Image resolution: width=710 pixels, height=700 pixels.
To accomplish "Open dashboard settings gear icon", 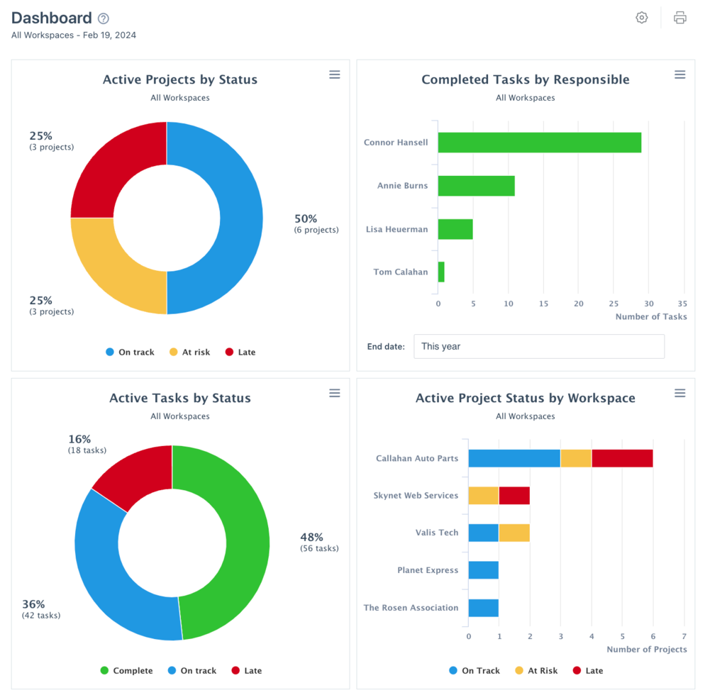I will click(641, 18).
